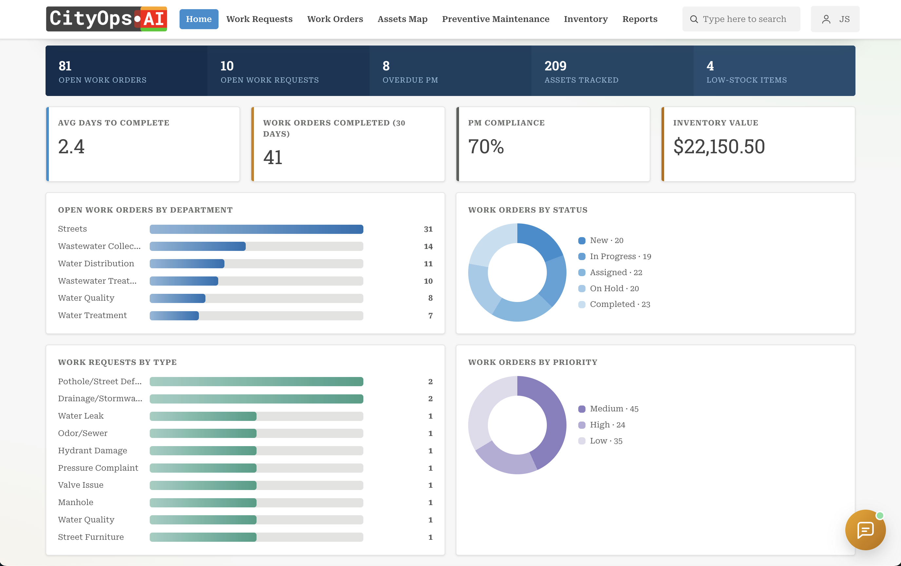Select the 8 Overdue PM tile
This screenshot has height=566, width=901.
click(x=450, y=71)
